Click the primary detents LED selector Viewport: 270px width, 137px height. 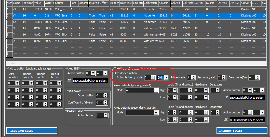[247, 98]
